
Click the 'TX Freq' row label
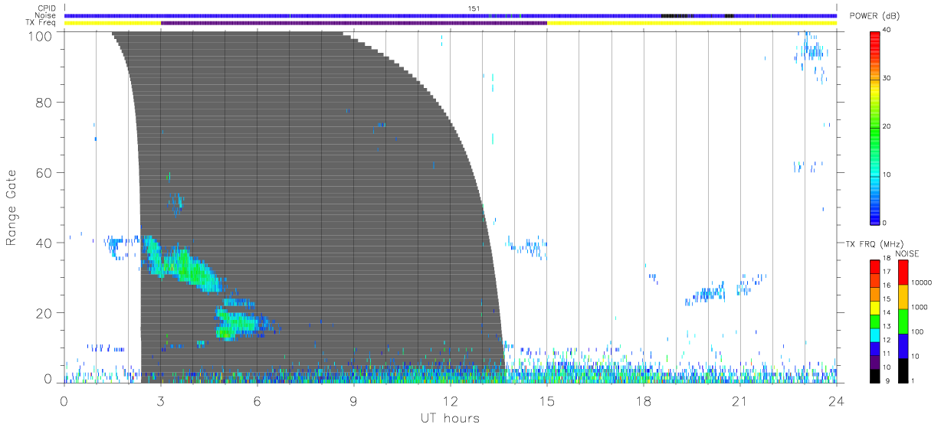[x=42, y=22]
